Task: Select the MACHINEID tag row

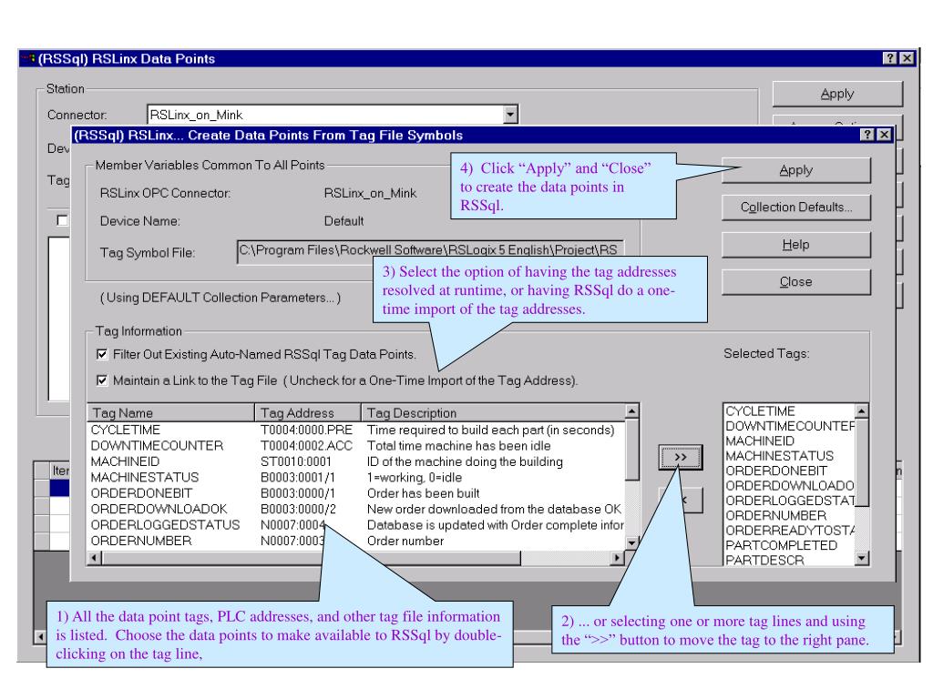Action: pyautogui.click(x=356, y=461)
